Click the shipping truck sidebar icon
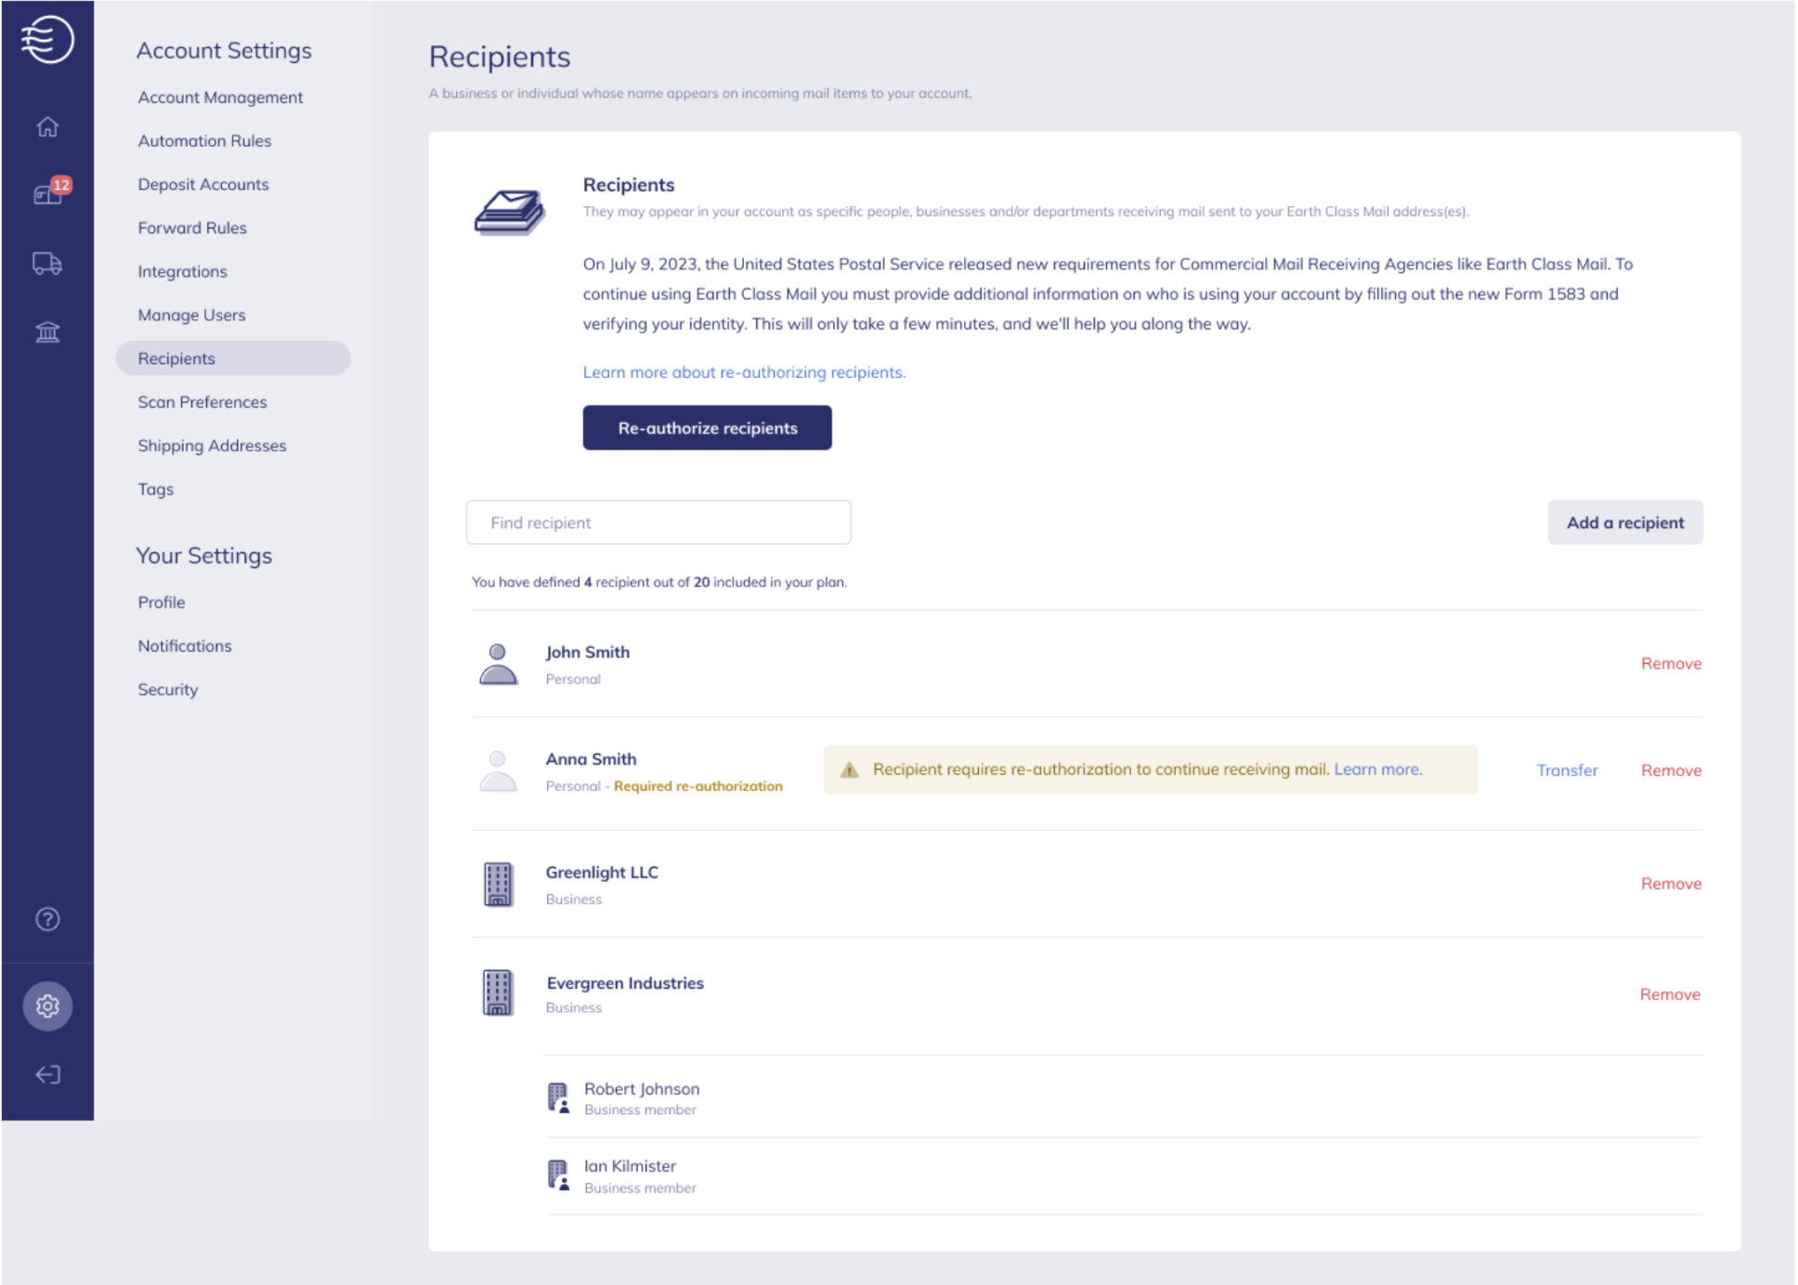 click(47, 264)
